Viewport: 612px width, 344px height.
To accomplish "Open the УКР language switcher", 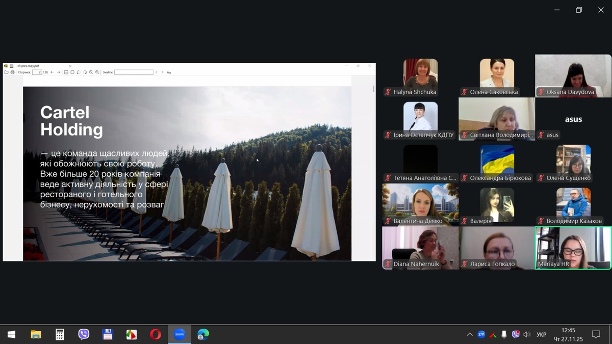I will click(x=542, y=335).
